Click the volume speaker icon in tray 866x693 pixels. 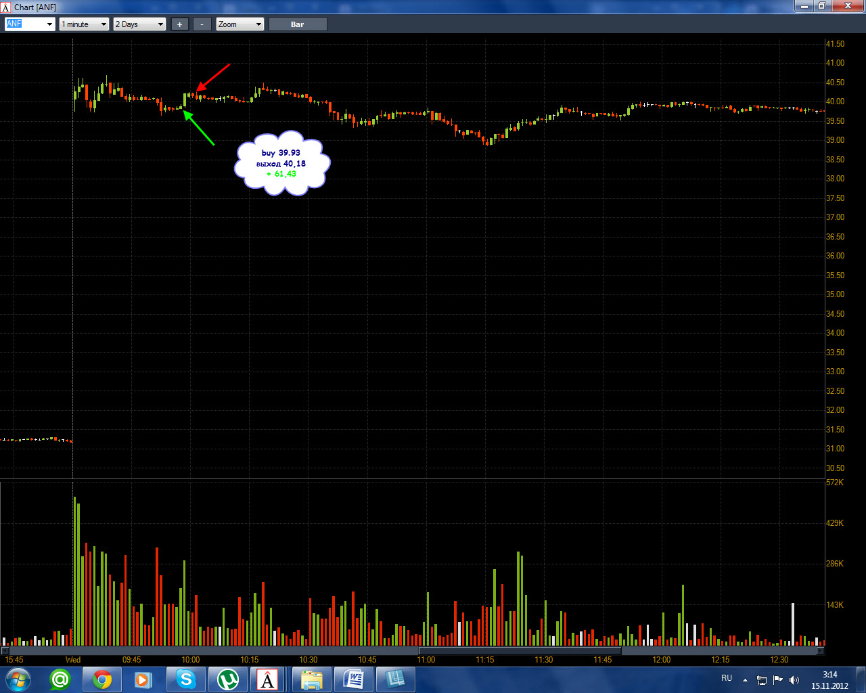tap(794, 679)
